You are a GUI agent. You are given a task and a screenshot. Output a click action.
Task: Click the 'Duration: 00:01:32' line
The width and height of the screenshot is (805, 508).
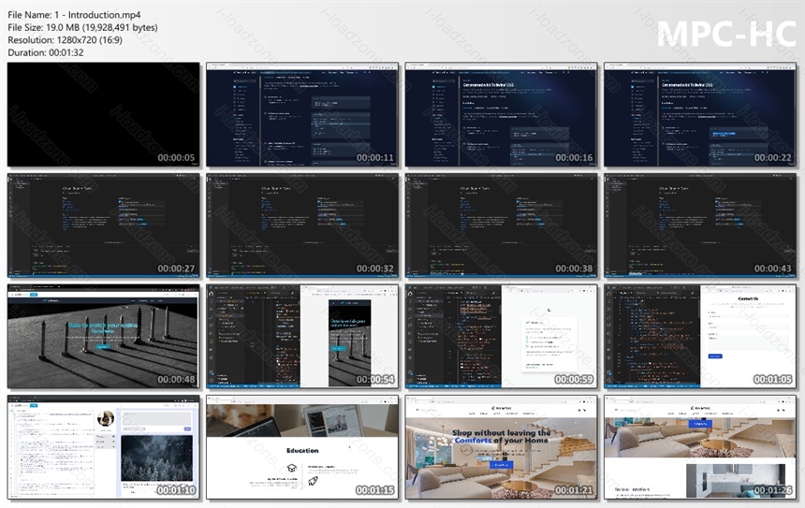(x=46, y=52)
